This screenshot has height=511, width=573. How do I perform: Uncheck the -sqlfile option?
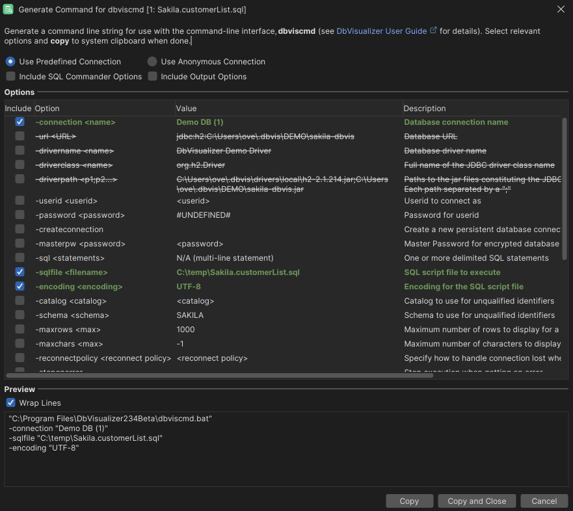(19, 272)
